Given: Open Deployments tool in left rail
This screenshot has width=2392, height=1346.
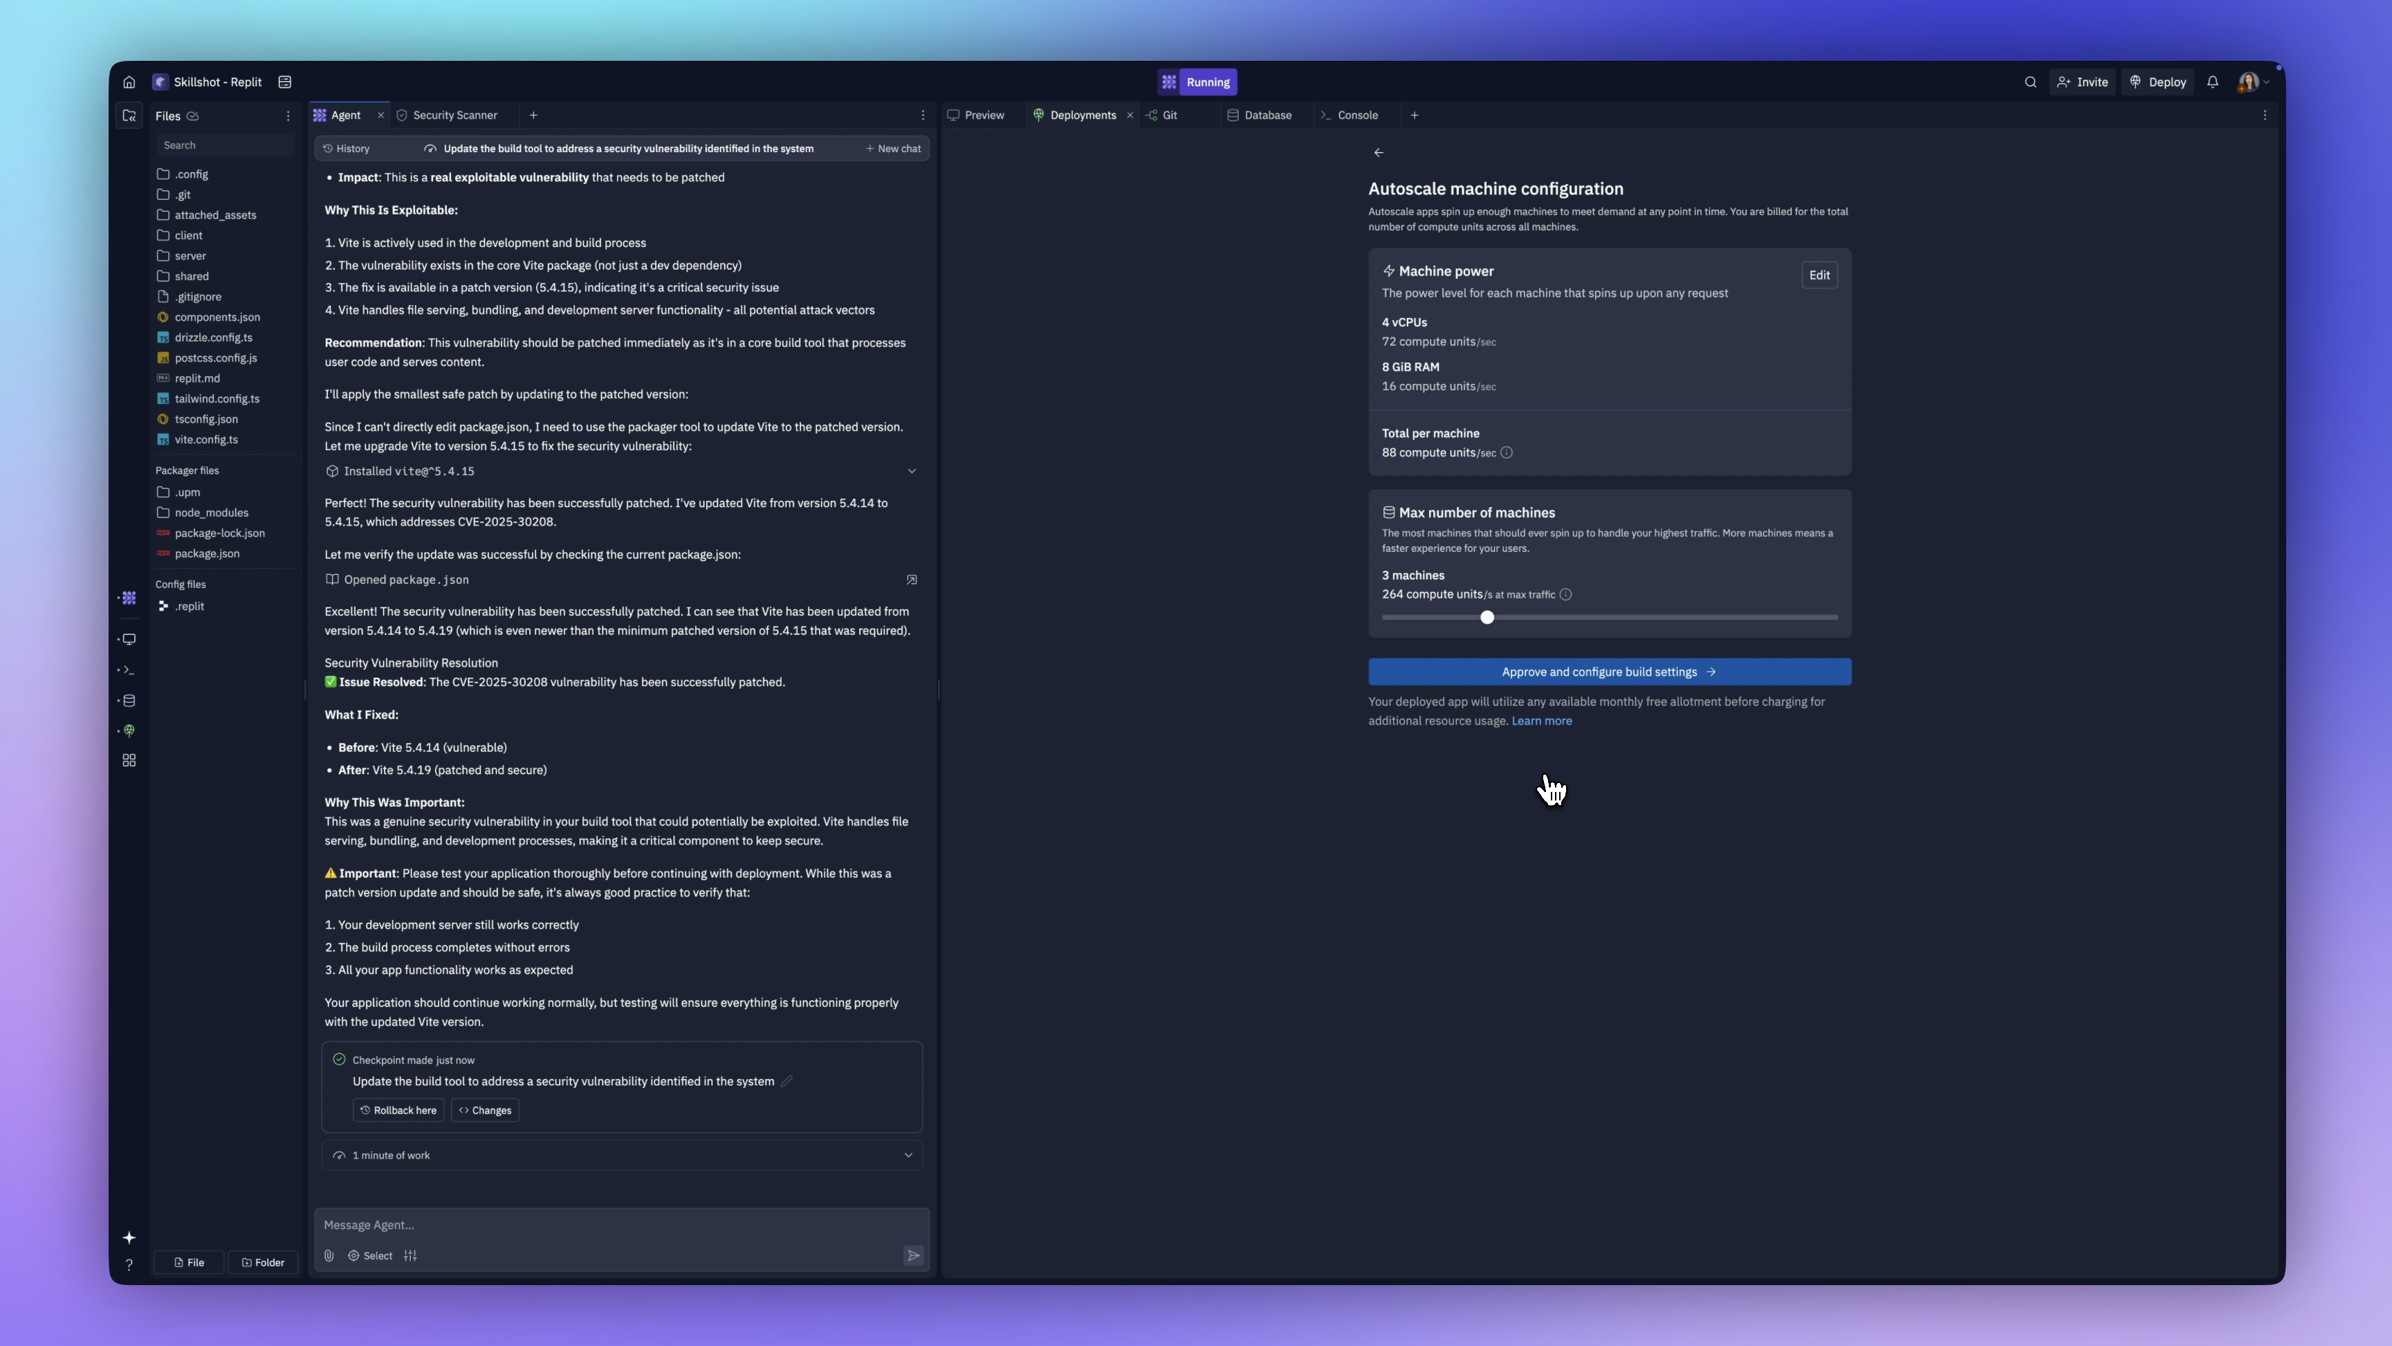Looking at the screenshot, I should (129, 730).
